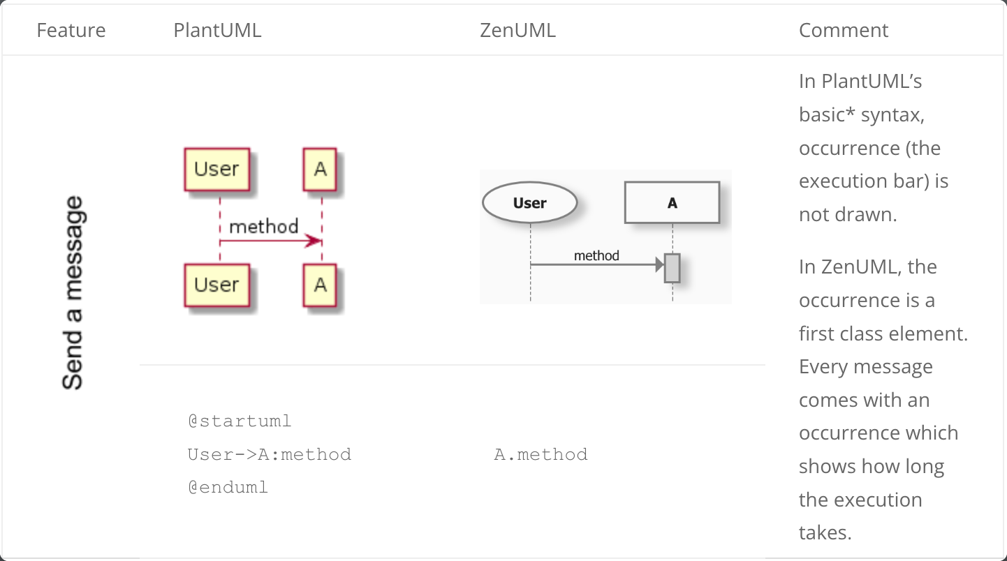Click the bottom User box in PlantUML diagram
This screenshot has width=1007, height=561.
click(x=216, y=285)
